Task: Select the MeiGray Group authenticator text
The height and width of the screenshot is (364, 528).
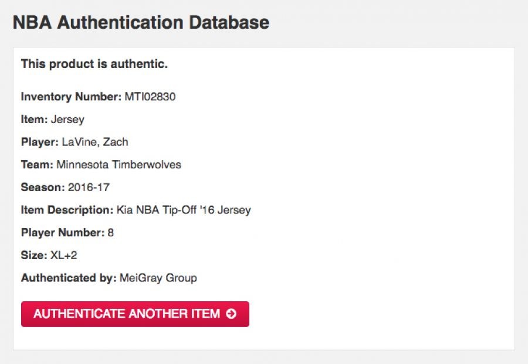Action: click(158, 278)
